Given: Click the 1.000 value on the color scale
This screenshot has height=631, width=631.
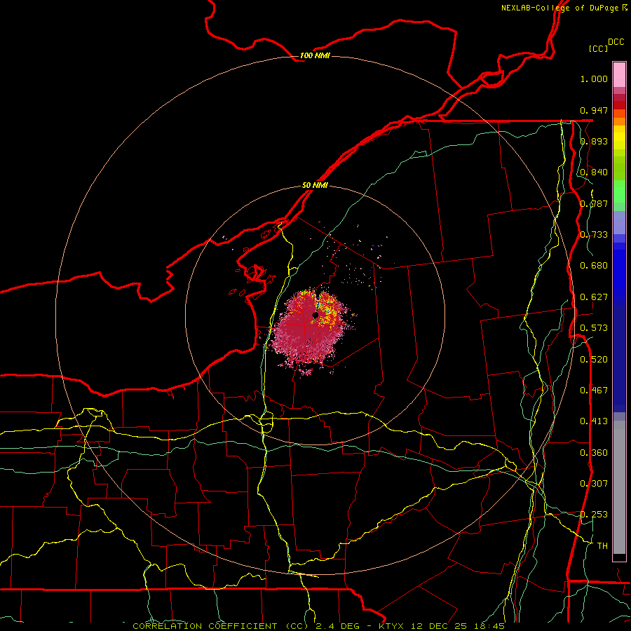Looking at the screenshot, I should click(x=594, y=79).
